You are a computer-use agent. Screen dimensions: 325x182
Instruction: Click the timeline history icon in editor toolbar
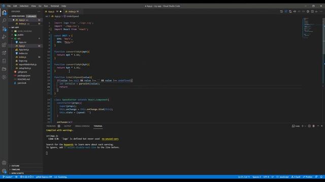281,12
